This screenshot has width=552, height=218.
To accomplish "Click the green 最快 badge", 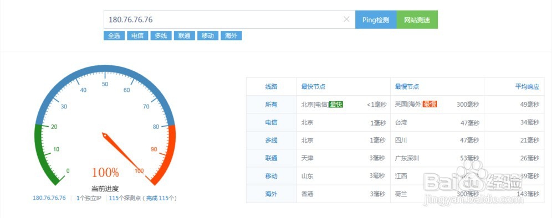I will [336, 105].
